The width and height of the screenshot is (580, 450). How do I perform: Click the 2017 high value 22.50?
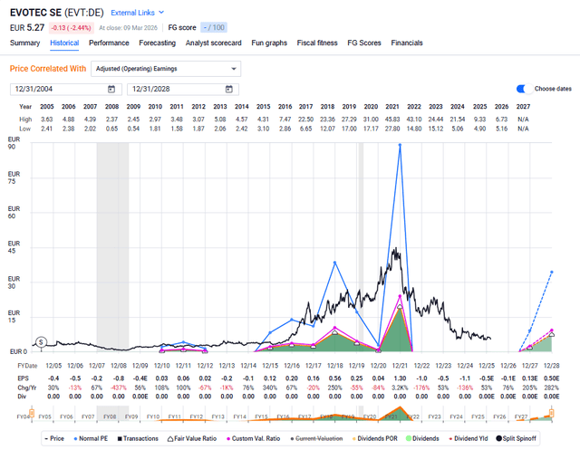[306, 120]
